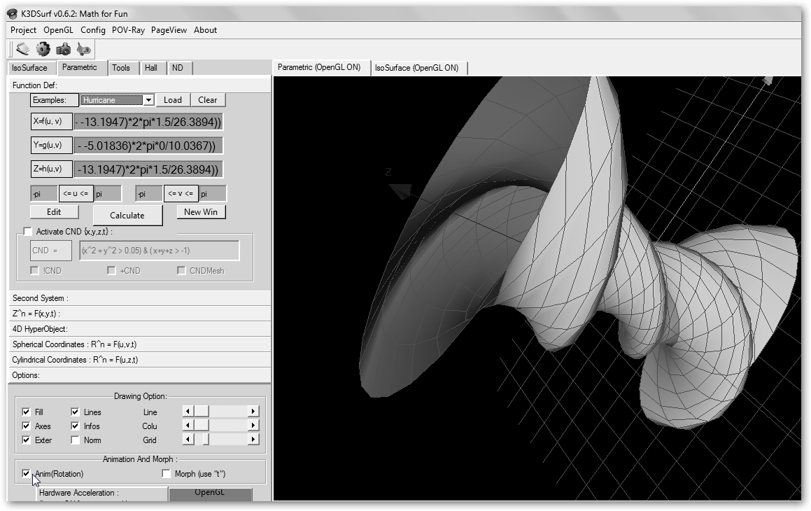Screen dimensions: 811x511
Task: Enable the Activate CND checkbox
Action: [28, 232]
